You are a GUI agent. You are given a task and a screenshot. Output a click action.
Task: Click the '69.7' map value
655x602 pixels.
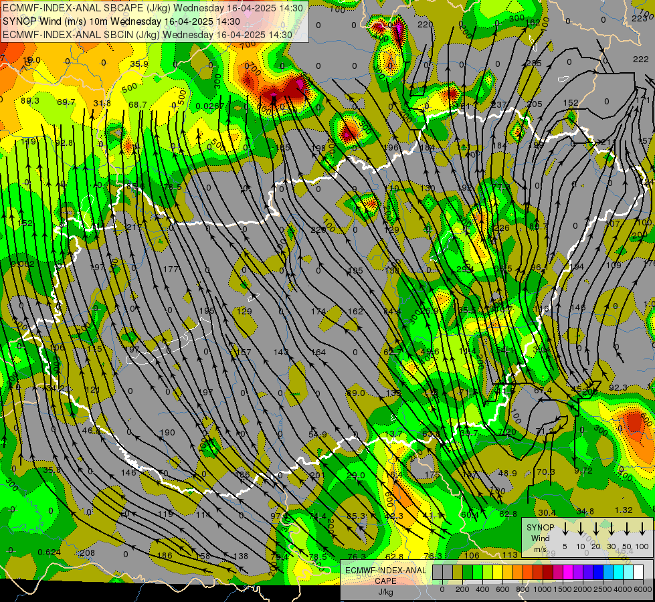(x=66, y=102)
